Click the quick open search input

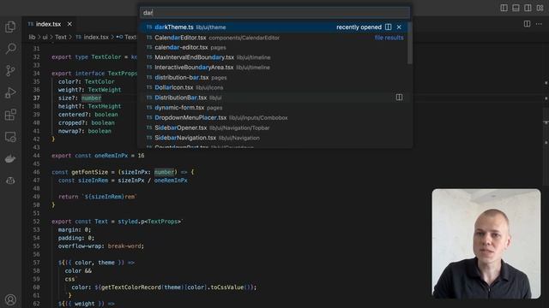pos(274,13)
